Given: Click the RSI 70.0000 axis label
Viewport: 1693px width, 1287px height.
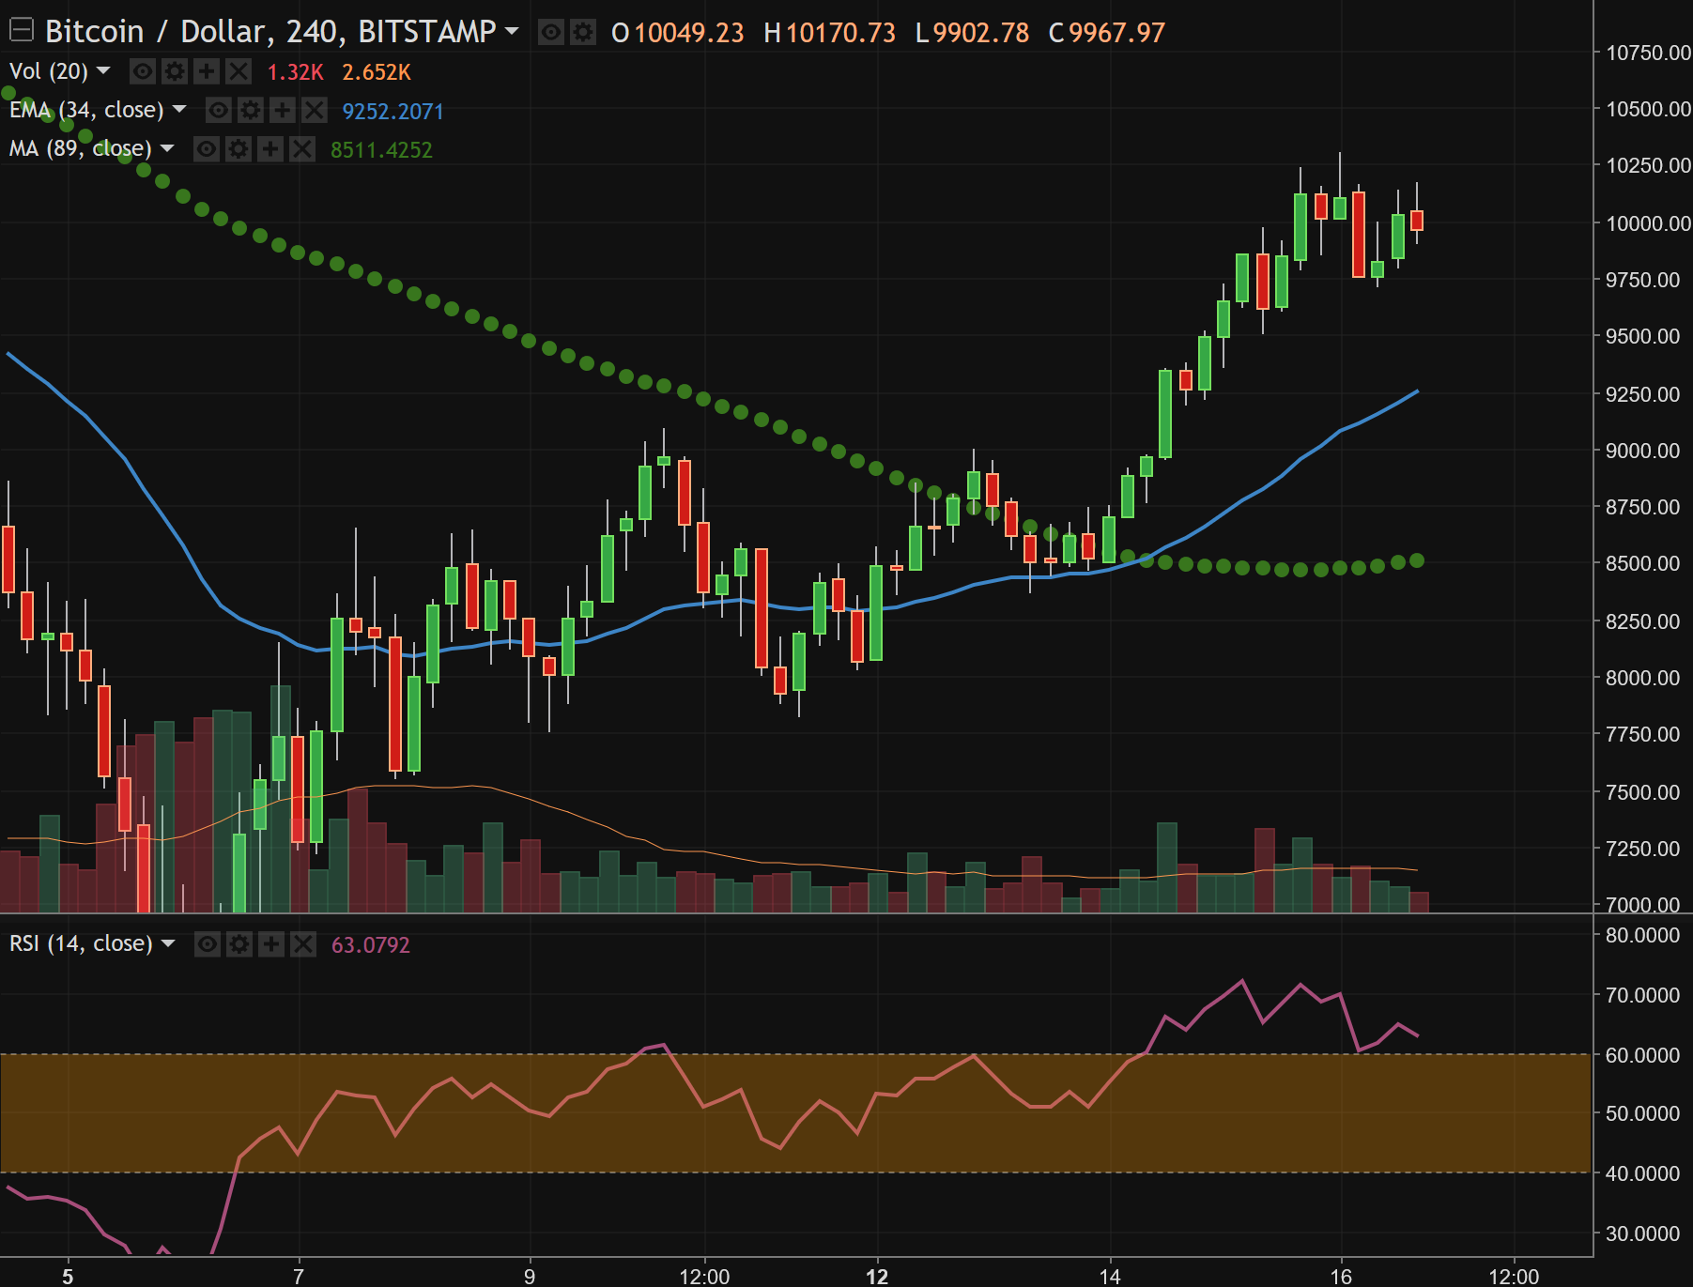Looking at the screenshot, I should tap(1643, 995).
